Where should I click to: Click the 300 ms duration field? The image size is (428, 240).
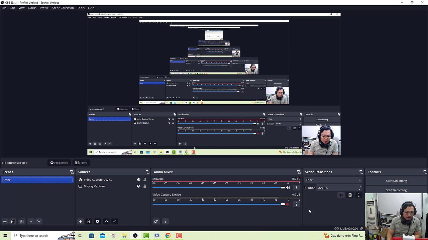click(337, 188)
